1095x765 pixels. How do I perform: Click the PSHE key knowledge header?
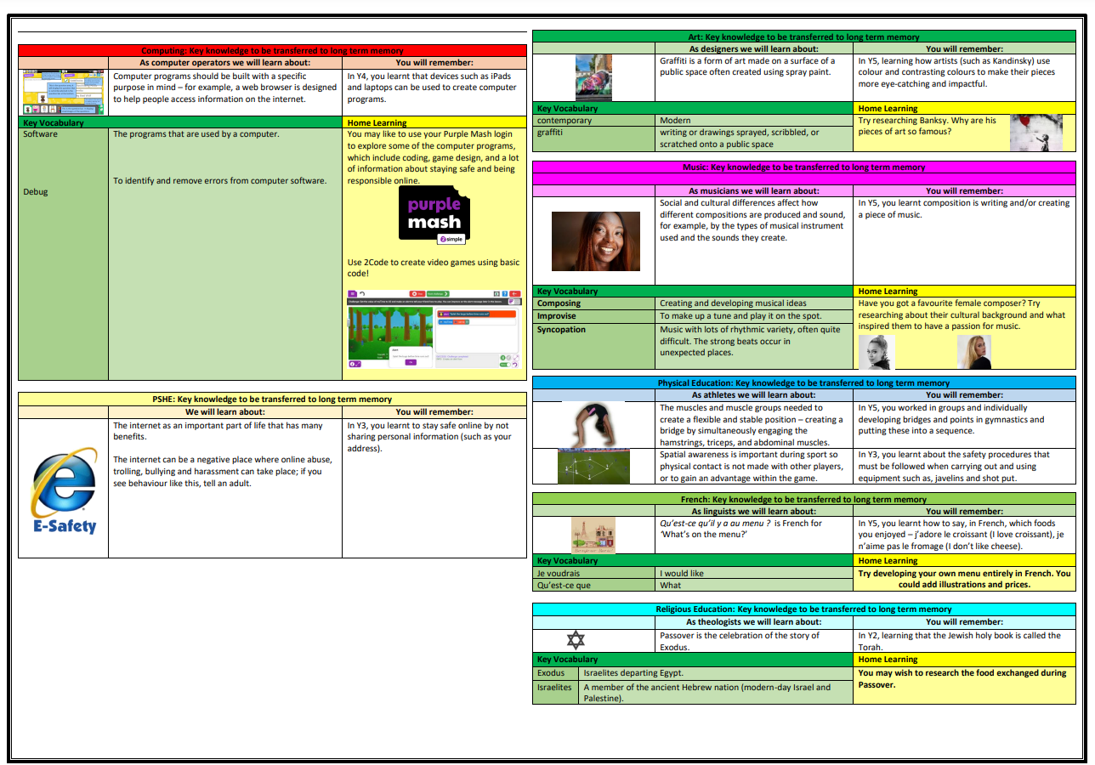[272, 399]
